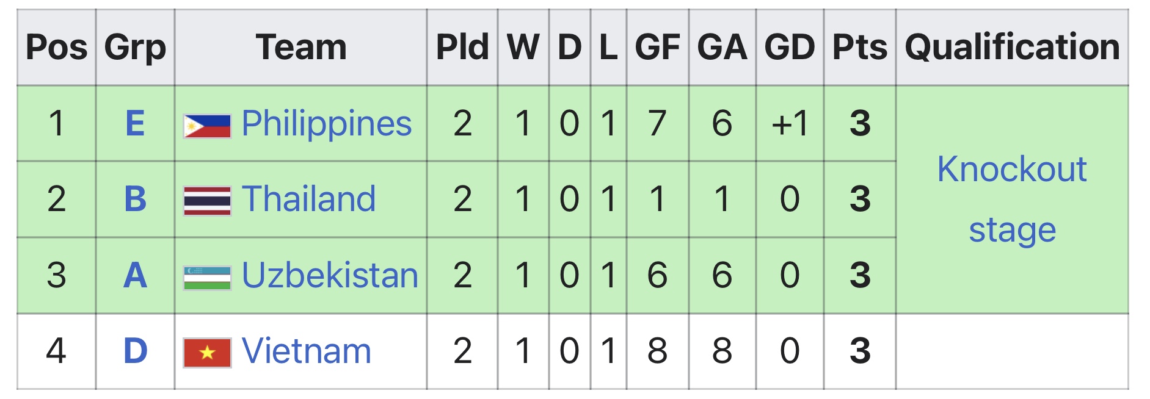The image size is (1150, 399).
Task: Open the Vietnam team link
Action: 307,351
